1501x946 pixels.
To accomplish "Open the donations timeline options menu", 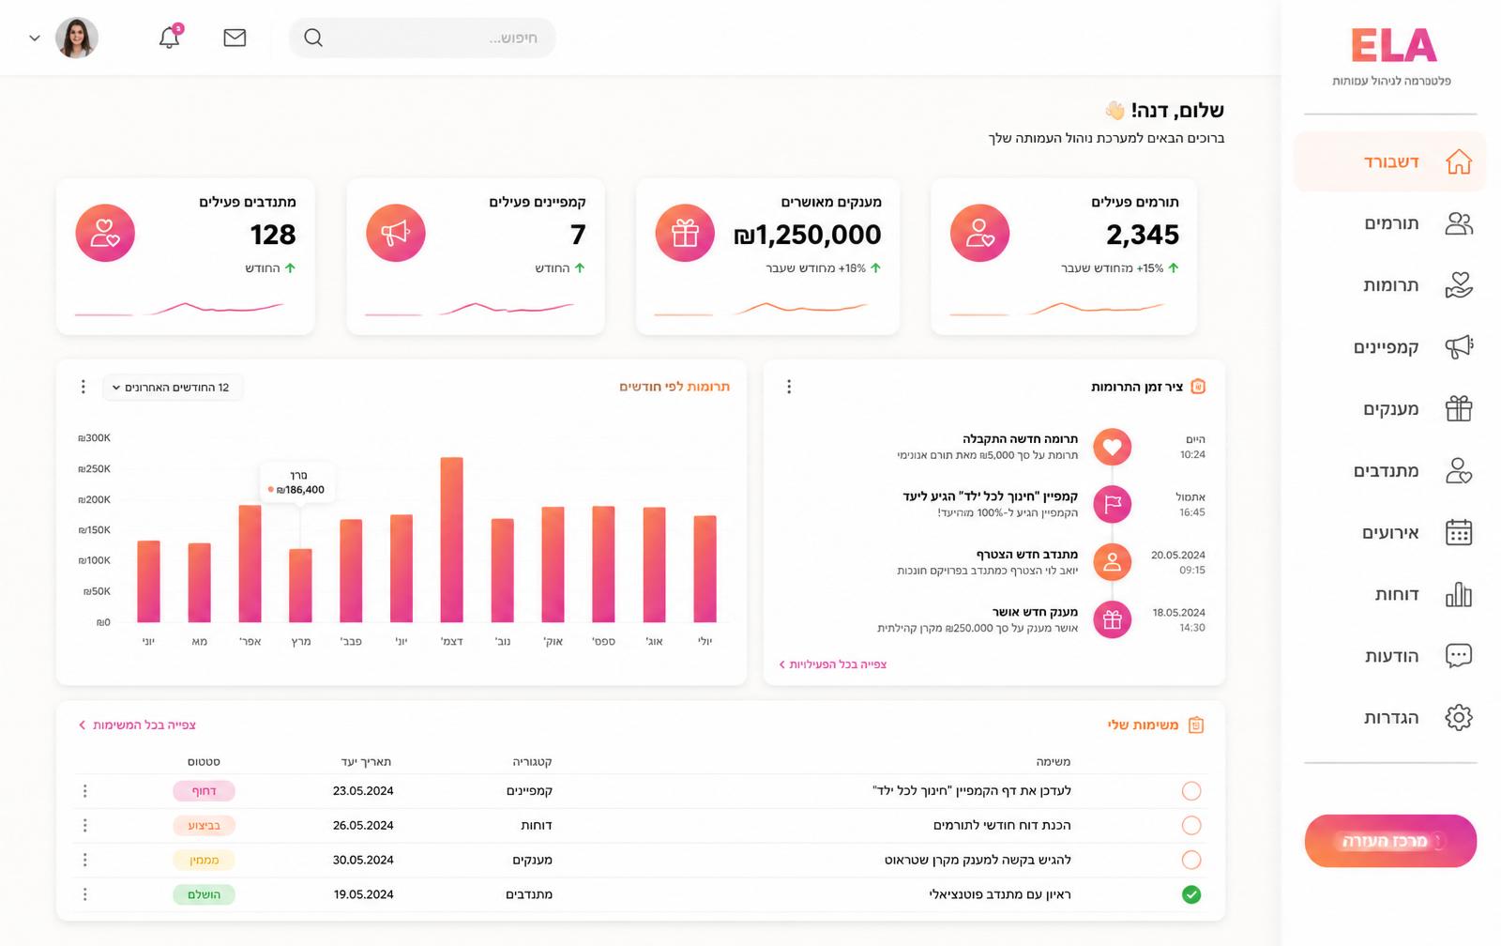I will [789, 387].
